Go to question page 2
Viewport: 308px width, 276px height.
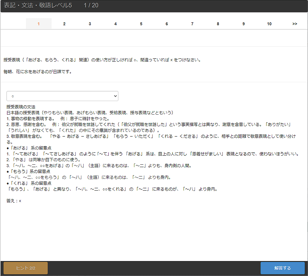pyautogui.click(x=64, y=24)
